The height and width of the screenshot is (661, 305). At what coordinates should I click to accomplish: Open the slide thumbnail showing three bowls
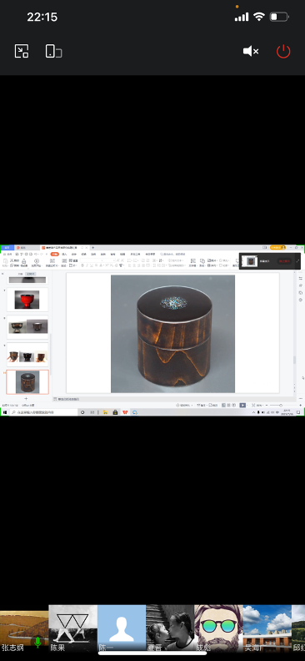[x=27, y=355]
